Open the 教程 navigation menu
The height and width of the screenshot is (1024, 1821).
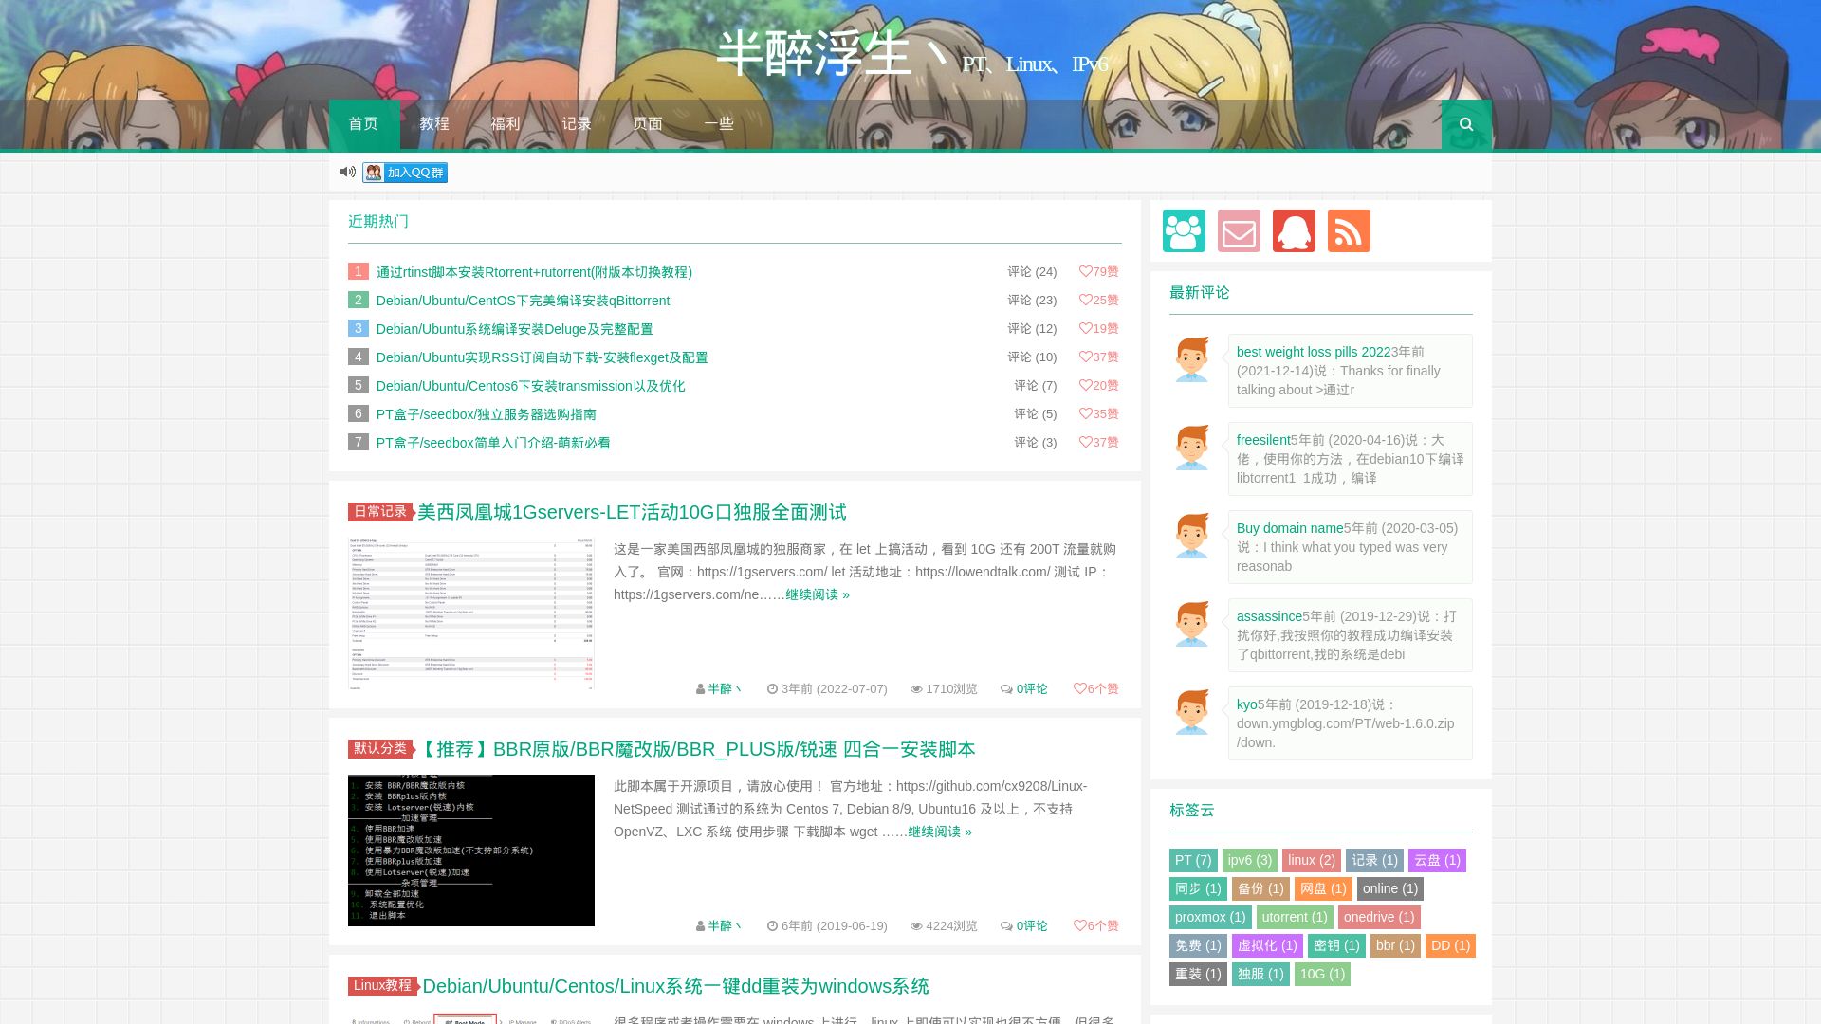[434, 123]
